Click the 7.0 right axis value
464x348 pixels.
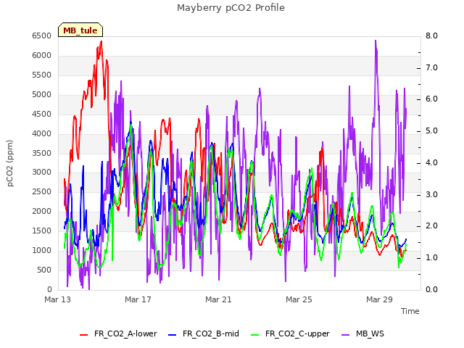pyautogui.click(x=431, y=67)
